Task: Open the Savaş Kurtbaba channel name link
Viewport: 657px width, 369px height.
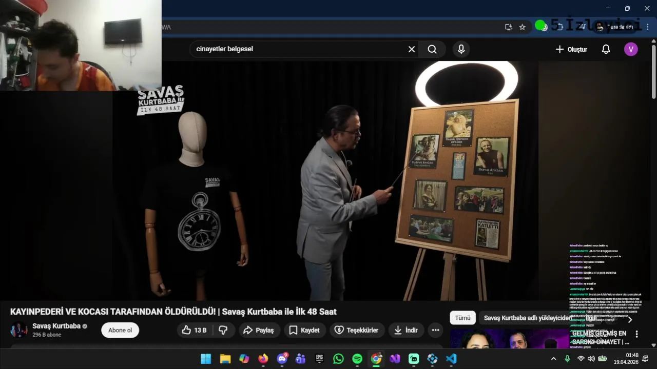Action: coord(56,326)
